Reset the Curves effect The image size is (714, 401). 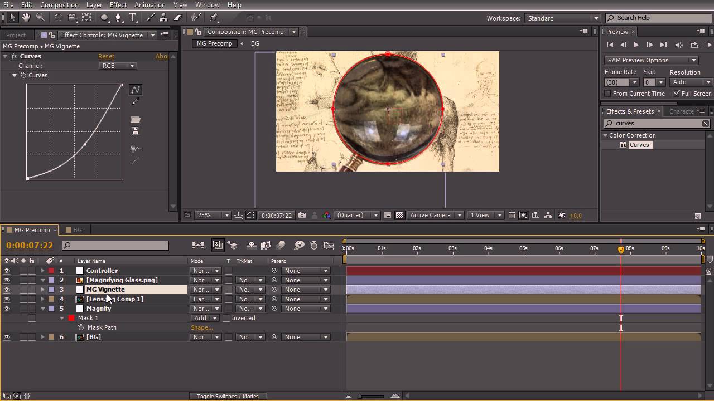[x=106, y=56]
